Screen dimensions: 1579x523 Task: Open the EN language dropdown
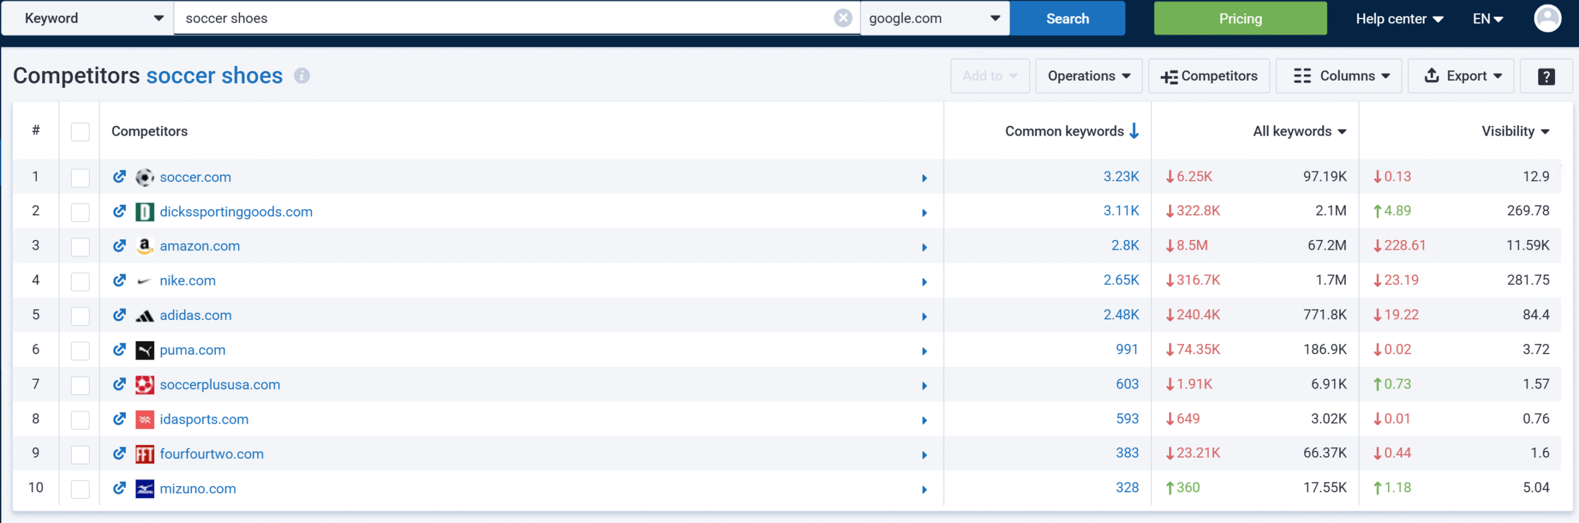click(1488, 19)
